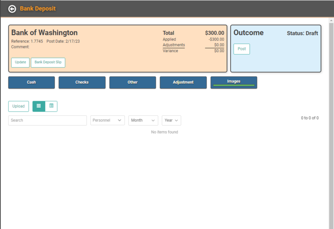Switch to grid view icon
334x229 pixels.
coord(39,106)
